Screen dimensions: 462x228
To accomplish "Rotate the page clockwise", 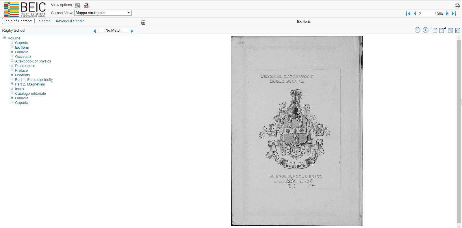I will pyautogui.click(x=442, y=30).
